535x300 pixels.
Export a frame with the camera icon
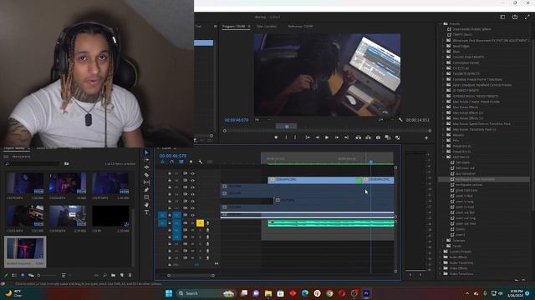[378, 137]
